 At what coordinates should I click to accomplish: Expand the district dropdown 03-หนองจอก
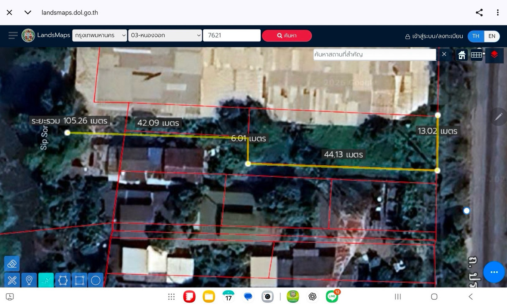coord(165,36)
